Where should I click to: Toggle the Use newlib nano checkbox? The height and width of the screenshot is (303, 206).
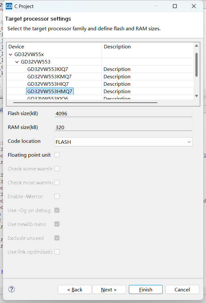pos(57,224)
